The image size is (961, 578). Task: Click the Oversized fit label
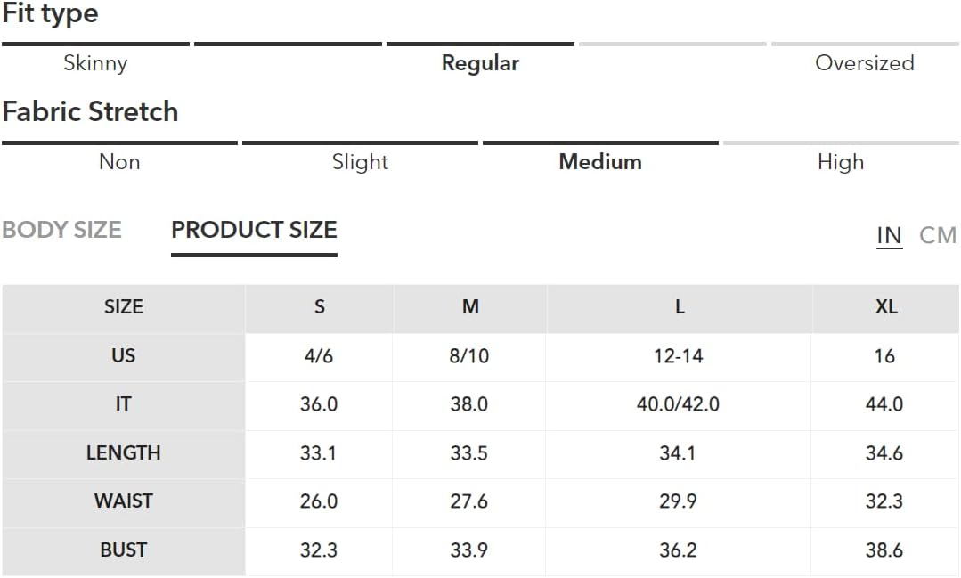click(865, 63)
